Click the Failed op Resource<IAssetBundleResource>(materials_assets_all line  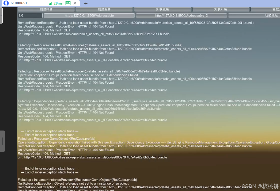pyautogui.click(x=100, y=45)
